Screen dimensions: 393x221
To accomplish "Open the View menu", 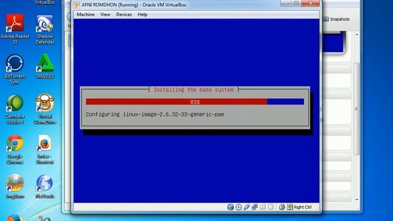I will pyautogui.click(x=105, y=15).
